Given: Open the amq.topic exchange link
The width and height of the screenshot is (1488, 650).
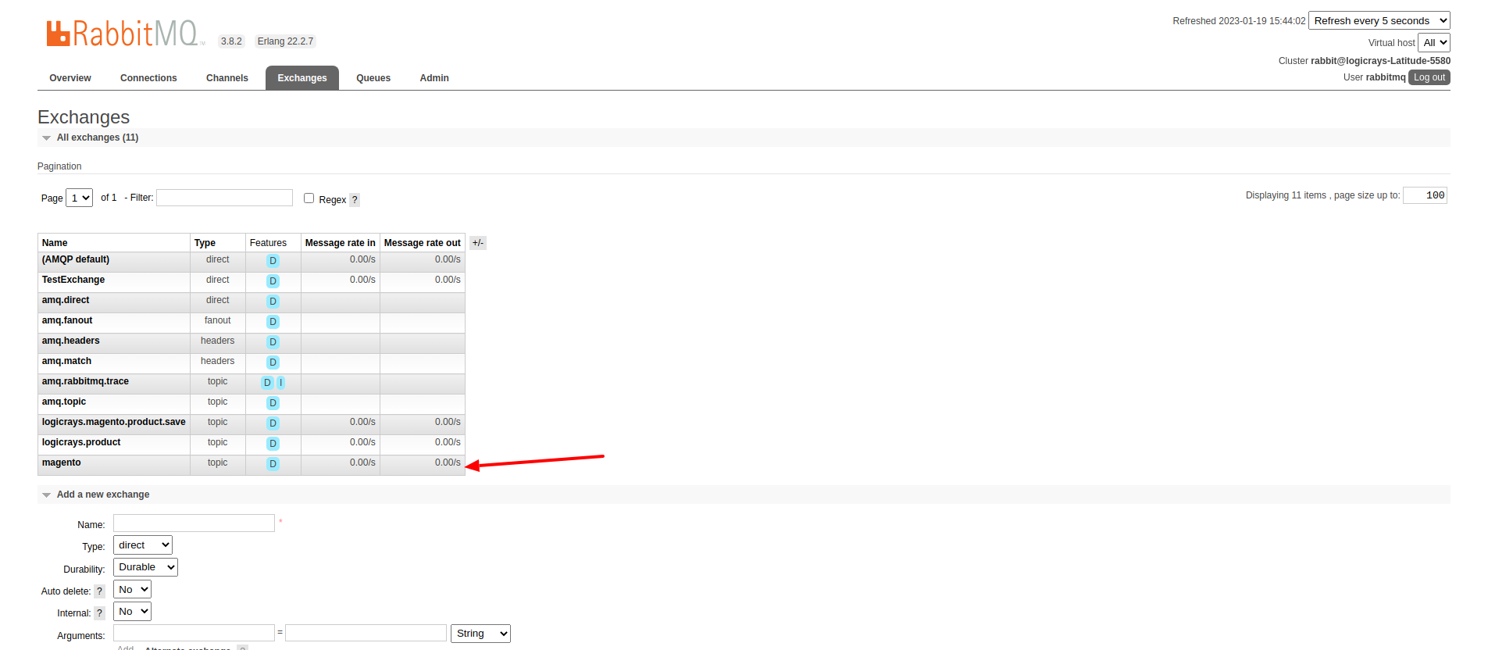Looking at the screenshot, I should click(x=64, y=402).
